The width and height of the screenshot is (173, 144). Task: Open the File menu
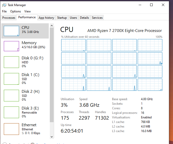(x=4, y=11)
